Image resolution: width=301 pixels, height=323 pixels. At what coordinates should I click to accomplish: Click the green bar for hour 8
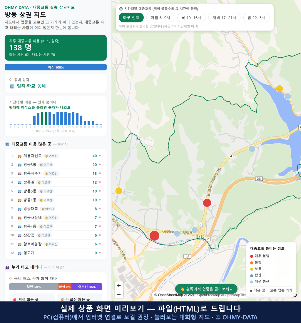pyautogui.click(x=42, y=119)
